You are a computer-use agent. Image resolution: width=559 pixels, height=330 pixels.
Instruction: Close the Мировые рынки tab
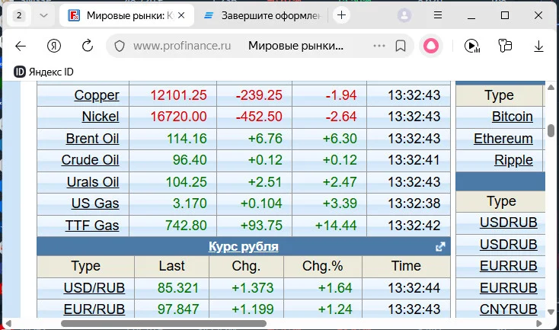pos(181,15)
